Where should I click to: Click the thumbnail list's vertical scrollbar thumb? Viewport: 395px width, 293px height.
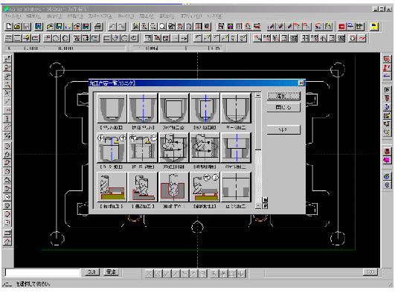pyautogui.click(x=258, y=123)
